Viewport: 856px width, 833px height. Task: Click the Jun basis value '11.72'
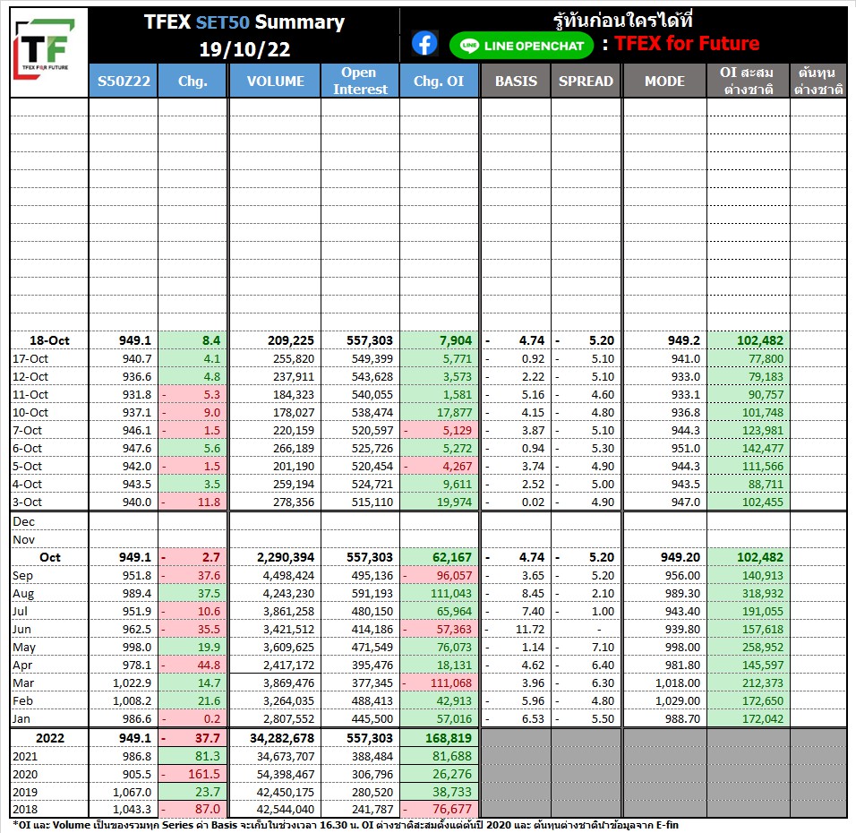click(x=530, y=630)
